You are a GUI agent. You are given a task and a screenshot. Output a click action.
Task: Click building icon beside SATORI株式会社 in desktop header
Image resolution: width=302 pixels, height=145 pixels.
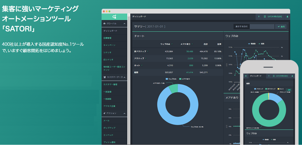[265, 17]
